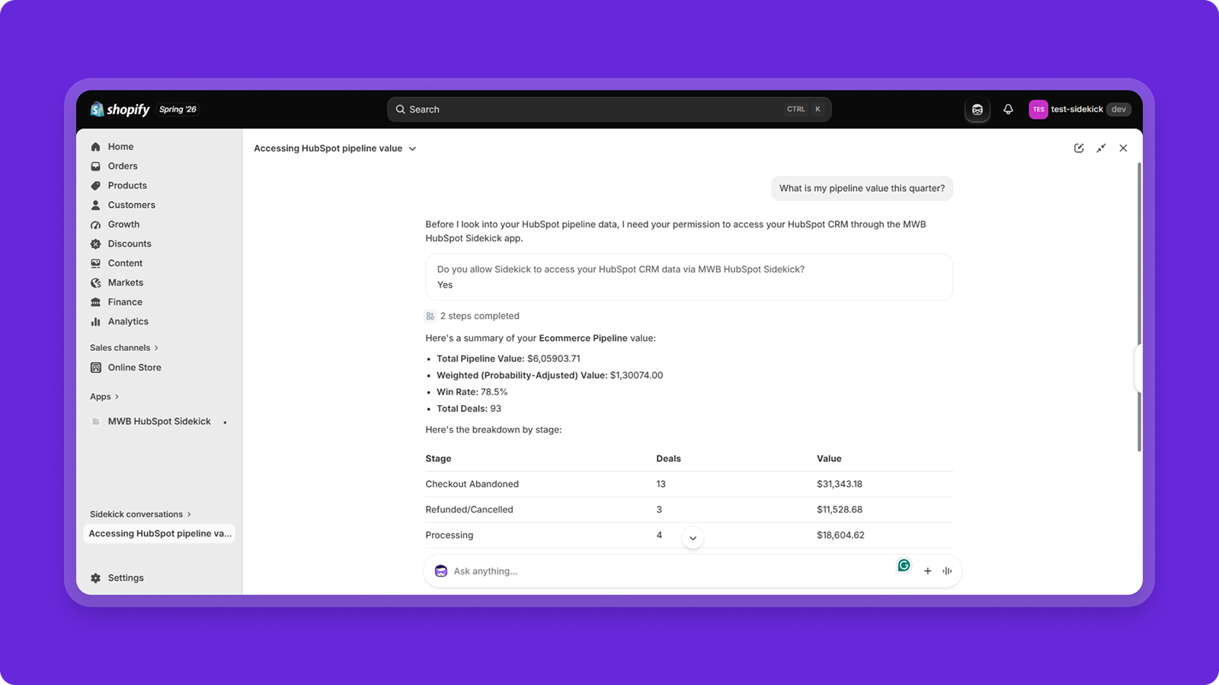This screenshot has height=685, width=1219.
Task: Open the notifications bell
Action: (1008, 110)
